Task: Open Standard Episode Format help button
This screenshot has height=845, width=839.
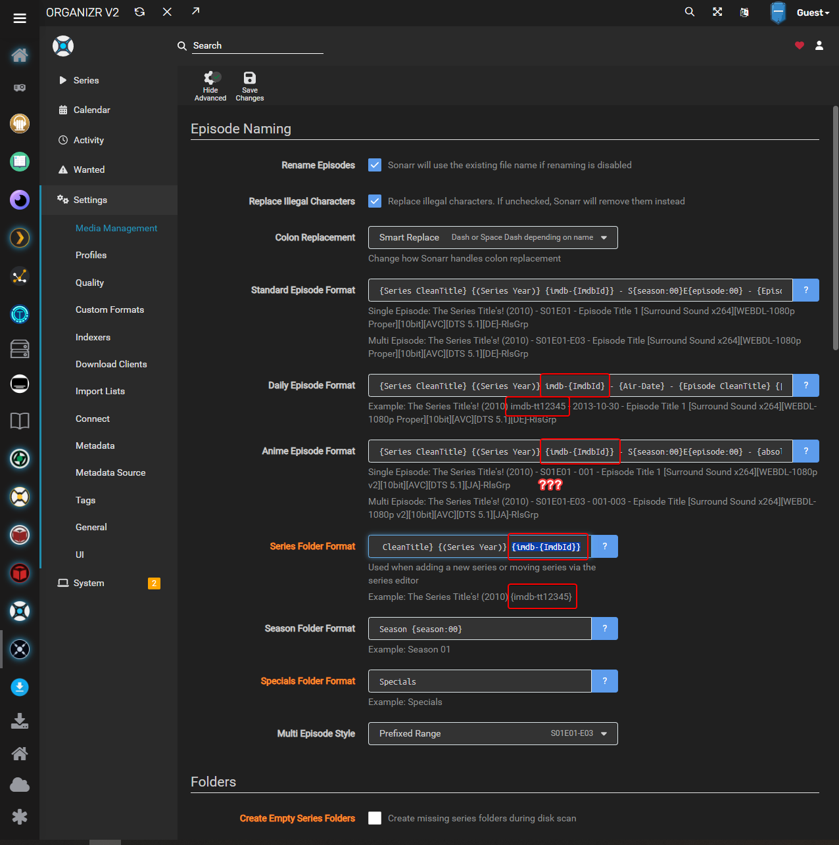Action: click(805, 290)
